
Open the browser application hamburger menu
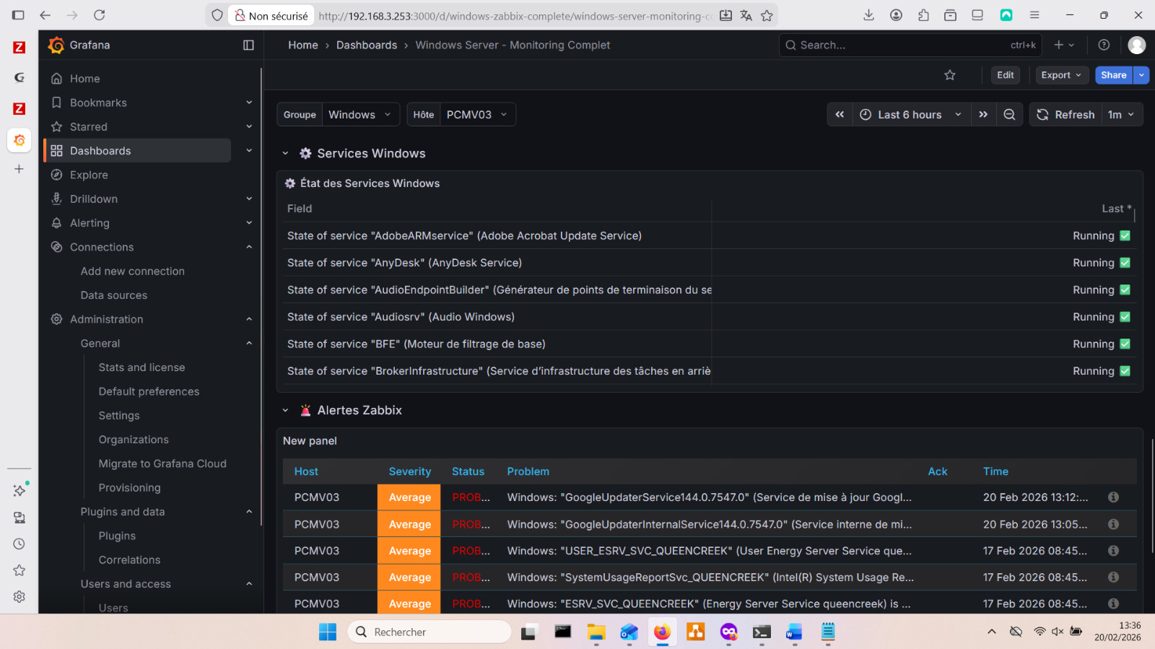tap(1034, 15)
